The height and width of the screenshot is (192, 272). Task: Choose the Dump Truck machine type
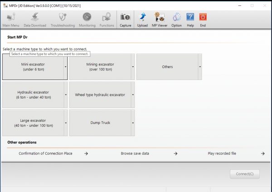pyautogui.click(x=100, y=123)
